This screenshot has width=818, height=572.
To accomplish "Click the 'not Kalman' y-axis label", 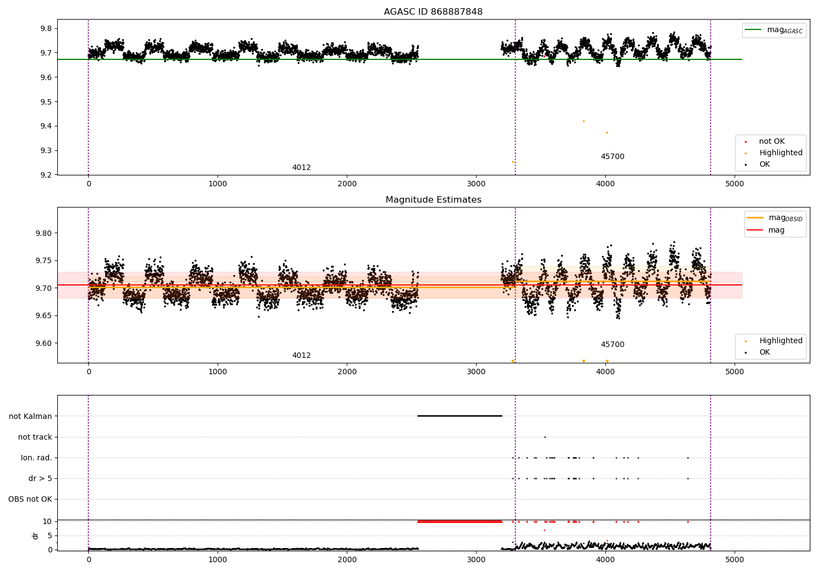I will [31, 416].
